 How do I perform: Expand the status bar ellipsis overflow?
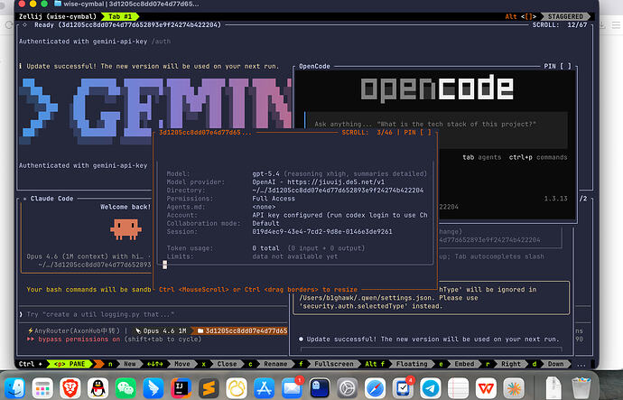581,364
